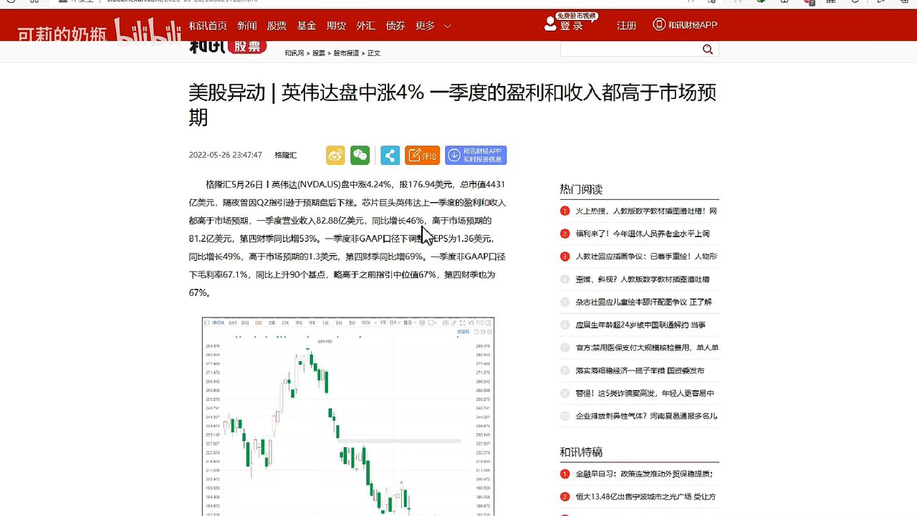Screen dimensions: 917x516
Task: Open feature 恒大13.48亿出售宁波城市之光广场
Action: 645,497
